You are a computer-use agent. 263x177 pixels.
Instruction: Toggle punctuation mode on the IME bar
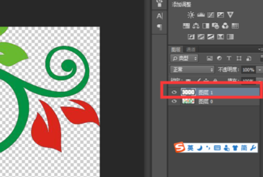pos(208,148)
